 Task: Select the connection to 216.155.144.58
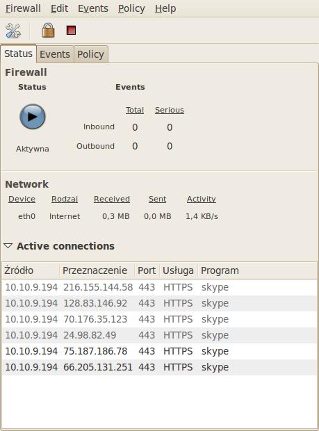(159, 287)
